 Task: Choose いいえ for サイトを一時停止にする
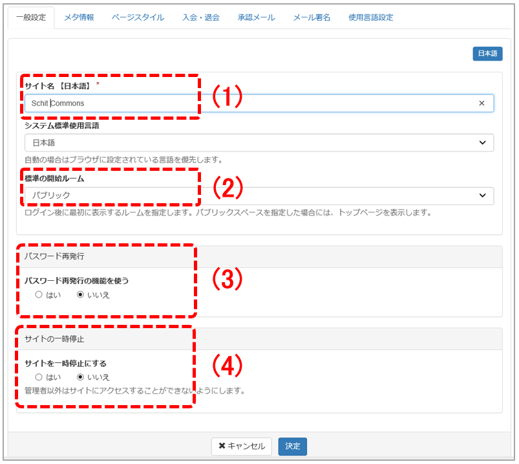coord(81,377)
